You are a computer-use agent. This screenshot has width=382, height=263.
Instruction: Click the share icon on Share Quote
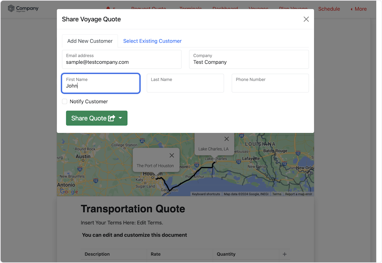[x=111, y=118]
